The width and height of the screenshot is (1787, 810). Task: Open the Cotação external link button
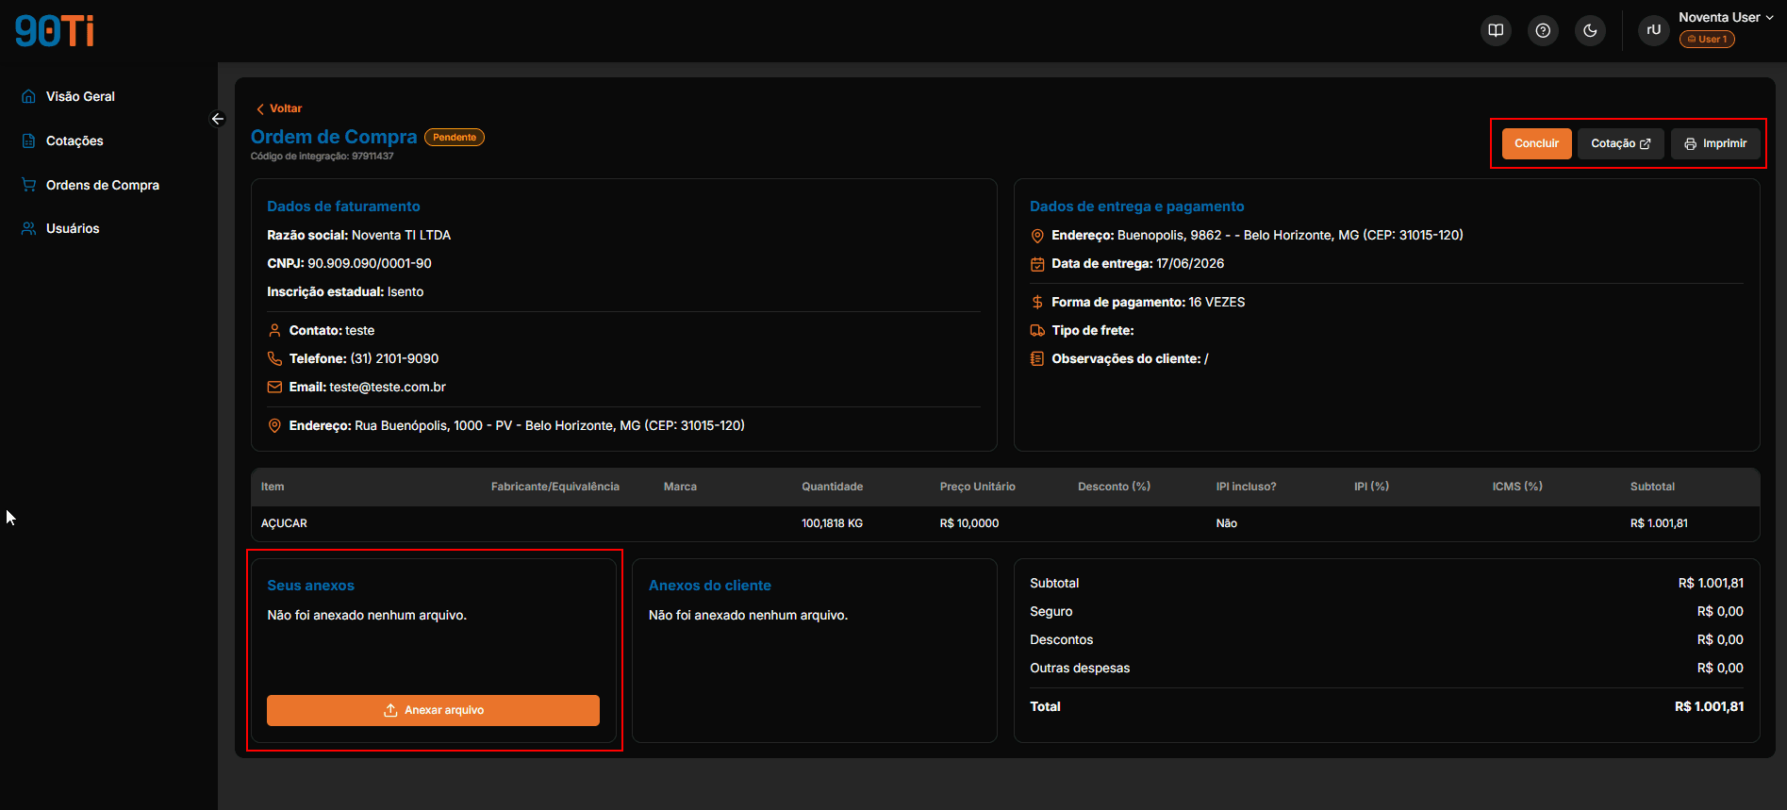(x=1621, y=143)
